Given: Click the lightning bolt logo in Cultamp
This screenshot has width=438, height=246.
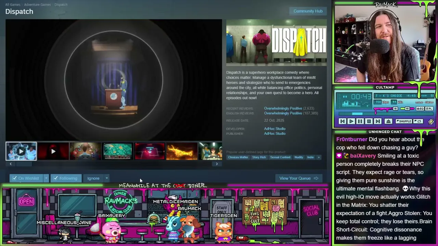Looking at the screenshot, I should point(431,121).
